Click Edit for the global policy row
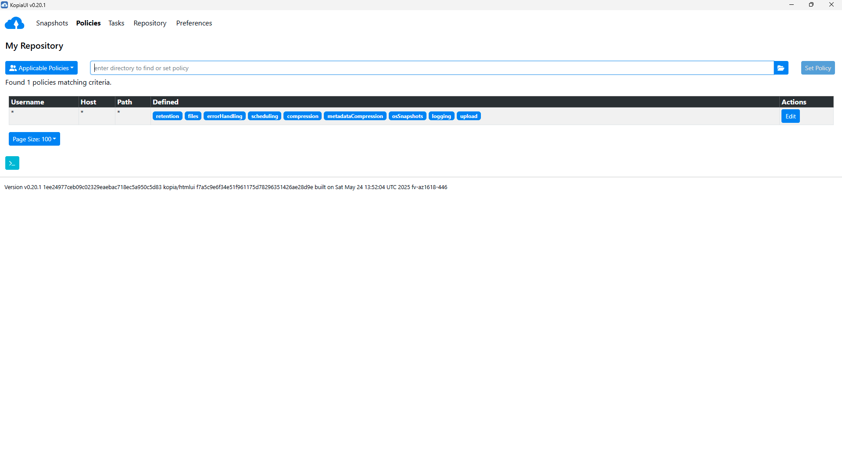 [791, 116]
